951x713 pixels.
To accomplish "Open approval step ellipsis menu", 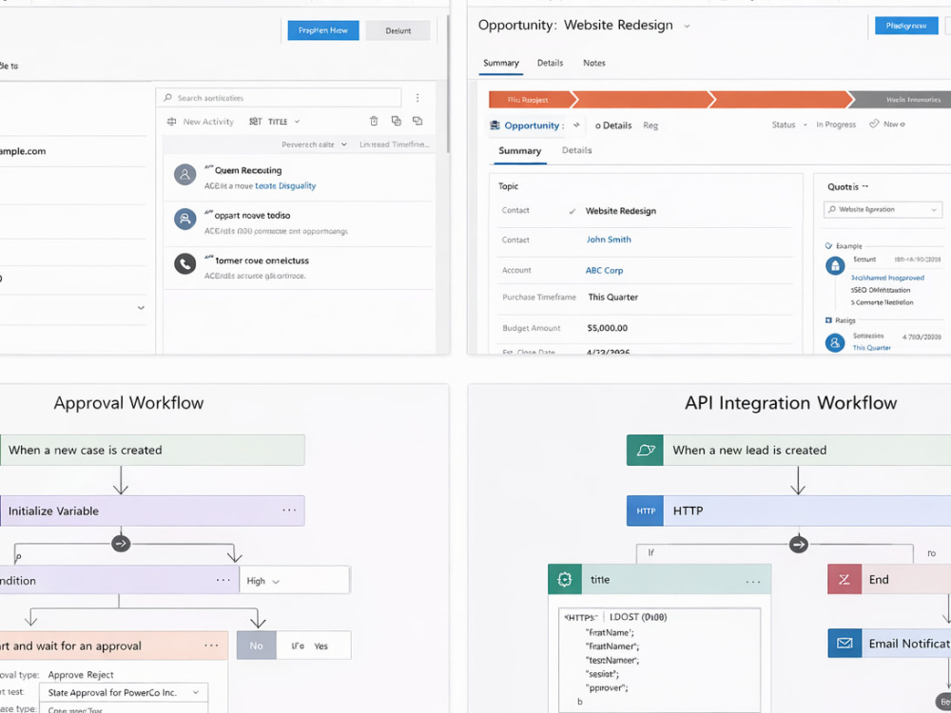I will pyautogui.click(x=211, y=646).
